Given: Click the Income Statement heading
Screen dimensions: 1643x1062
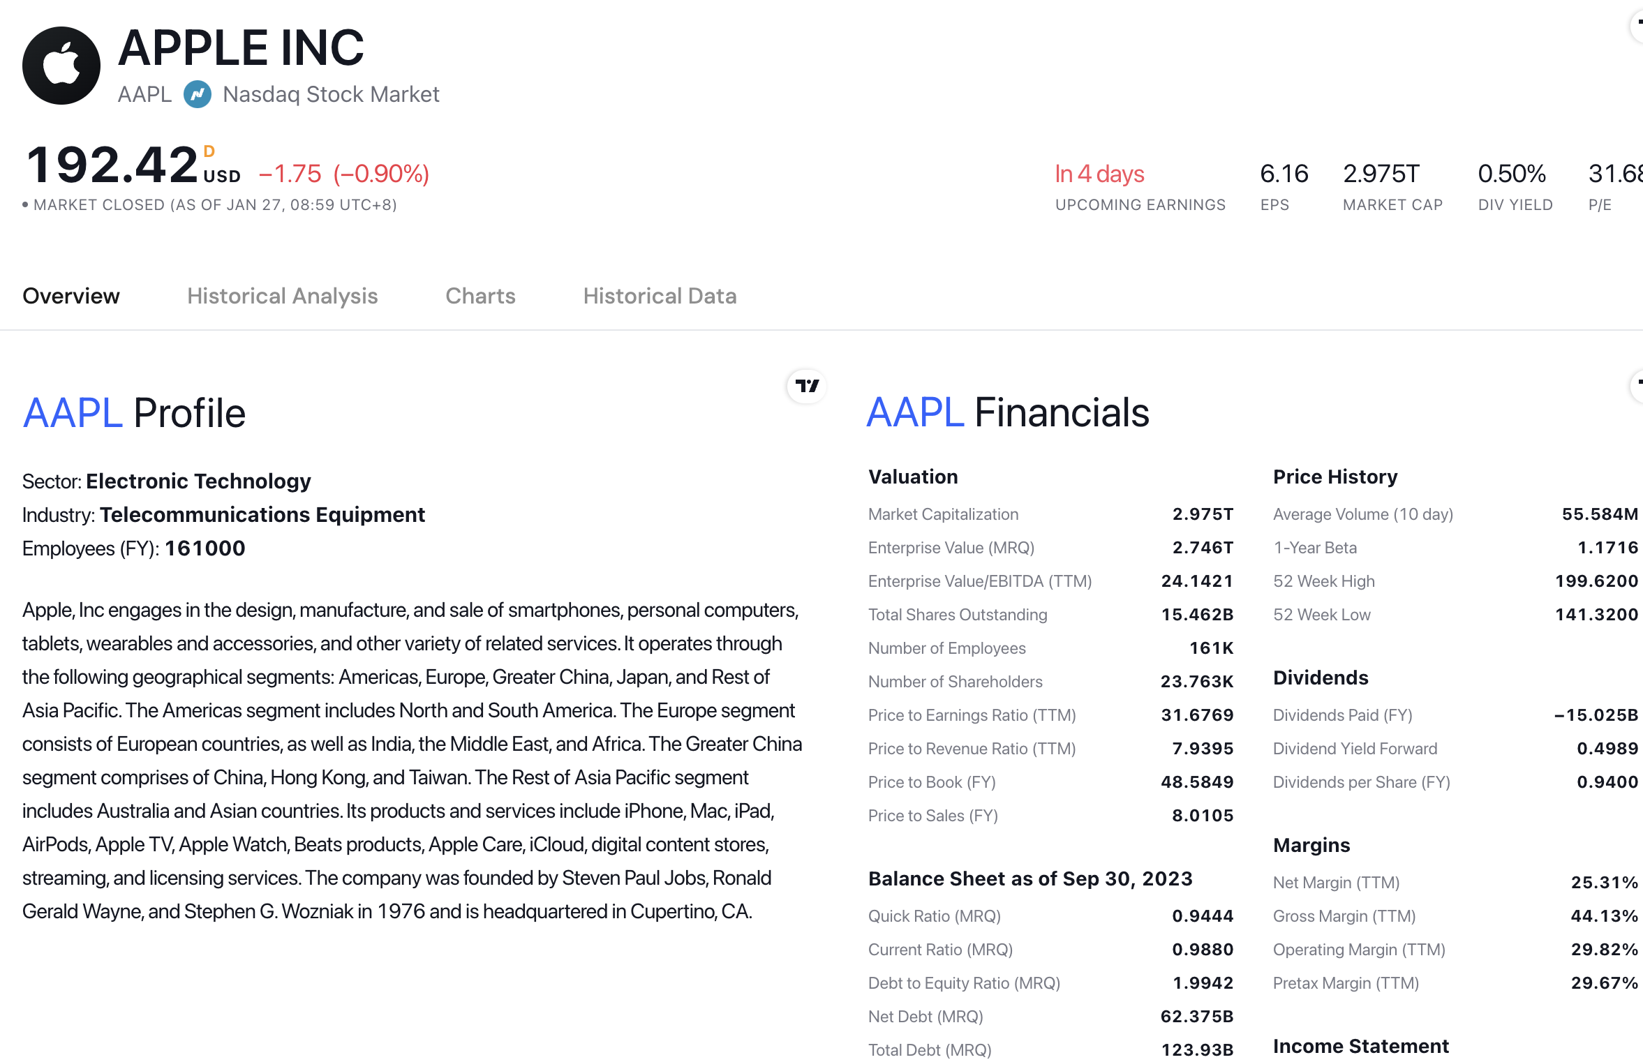Looking at the screenshot, I should [x=1361, y=1046].
